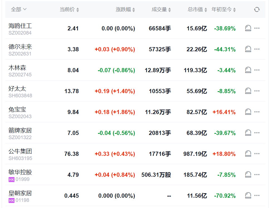Click stock code SZ002043
This screenshot has width=269, height=208.
coord(20,117)
